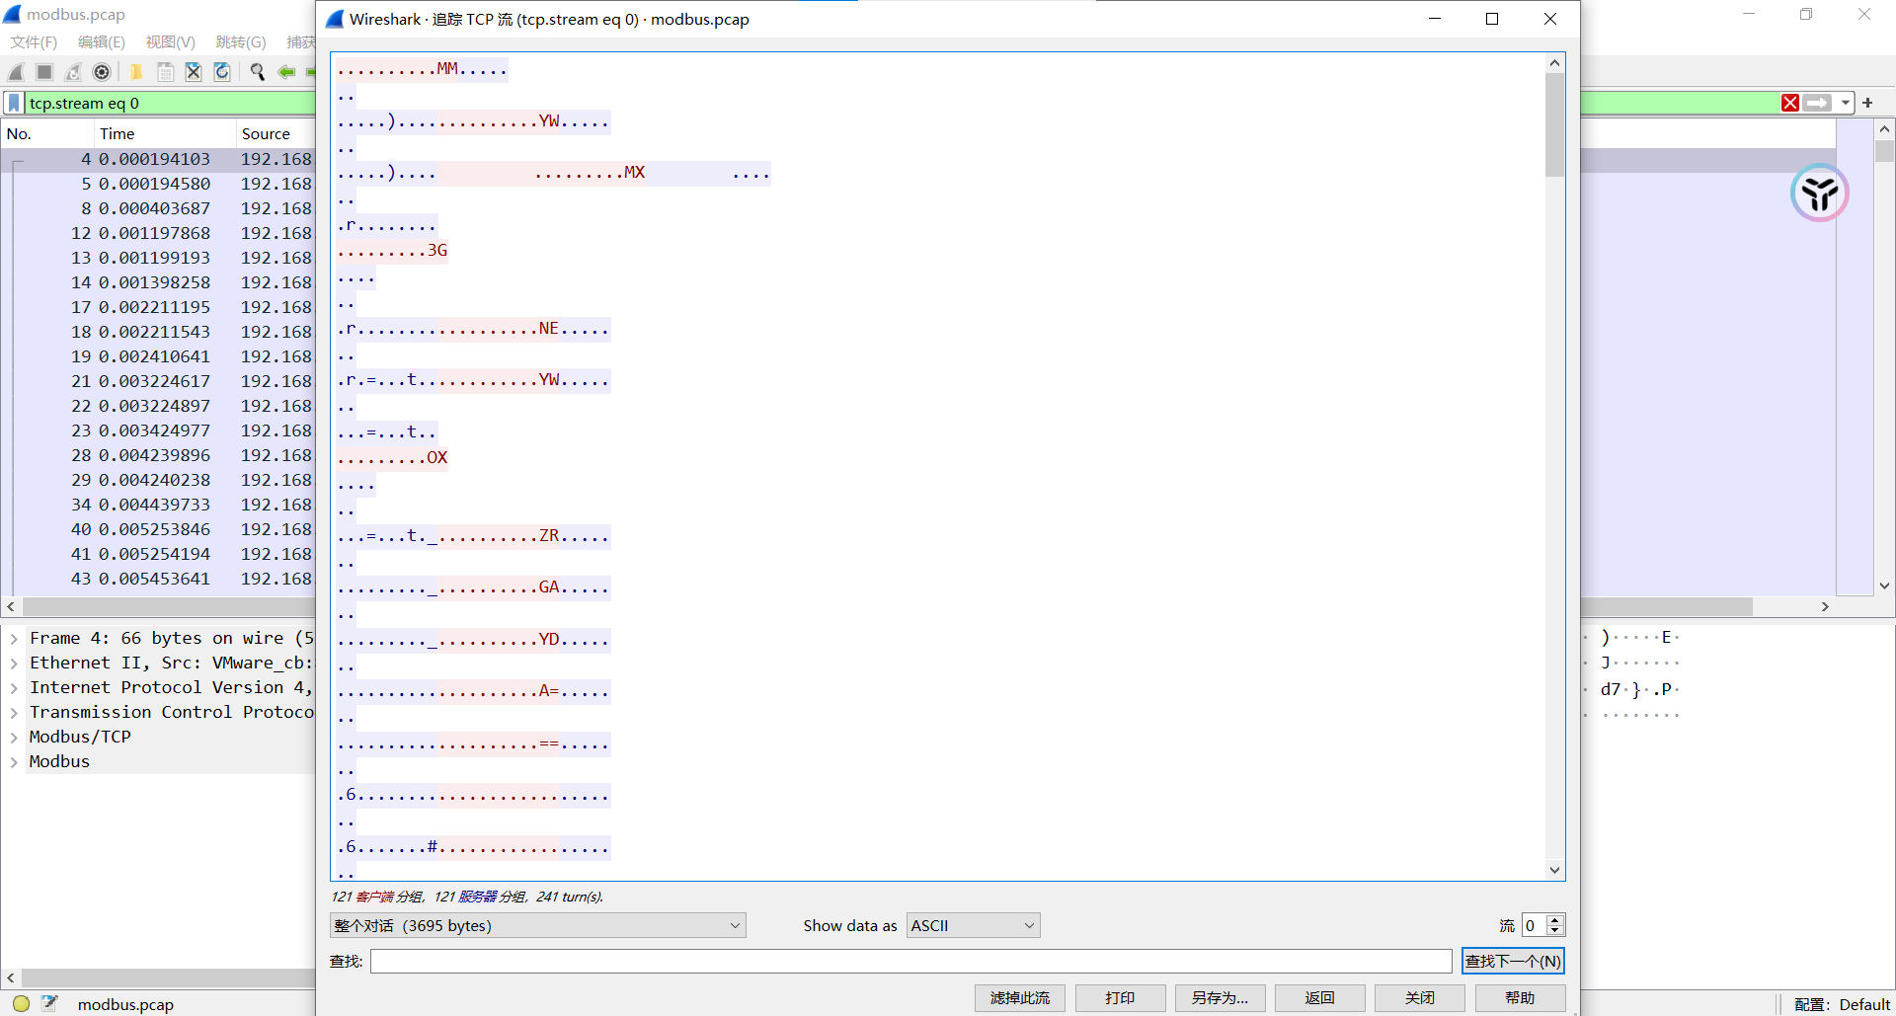Click the 滤掉此流 button
This screenshot has width=1896, height=1016.
1020,998
